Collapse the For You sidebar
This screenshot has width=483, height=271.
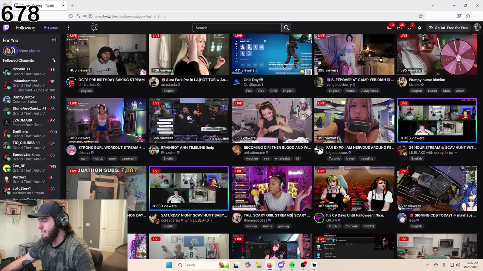point(54,40)
